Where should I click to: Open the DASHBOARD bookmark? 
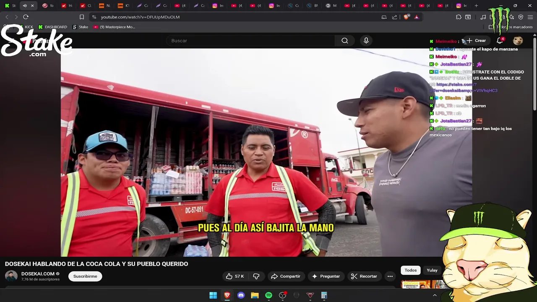[x=53, y=27]
